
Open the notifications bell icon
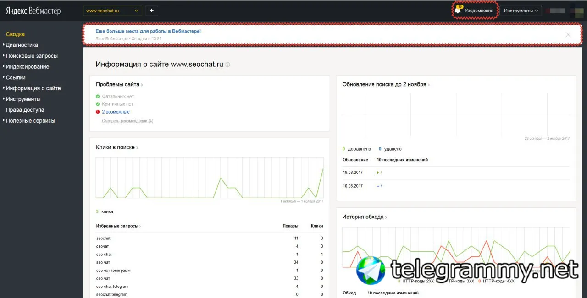coord(458,10)
